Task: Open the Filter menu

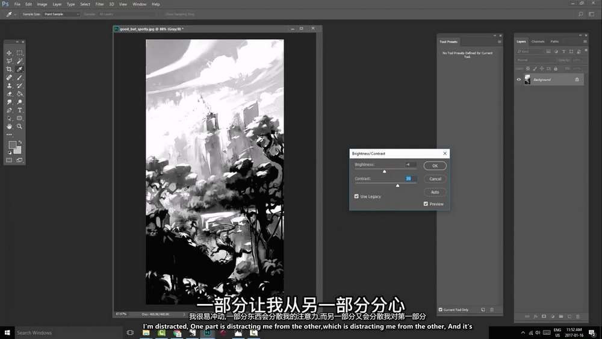Action: (99, 4)
